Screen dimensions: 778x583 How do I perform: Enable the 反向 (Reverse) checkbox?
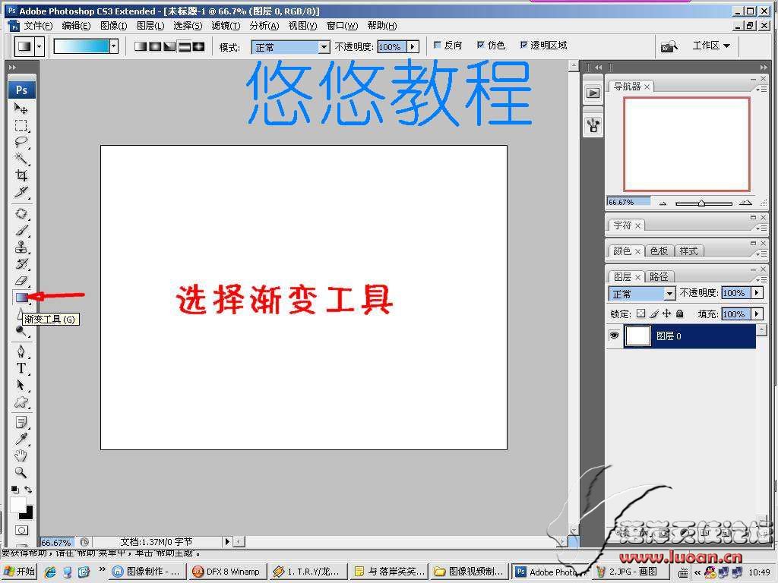click(437, 45)
